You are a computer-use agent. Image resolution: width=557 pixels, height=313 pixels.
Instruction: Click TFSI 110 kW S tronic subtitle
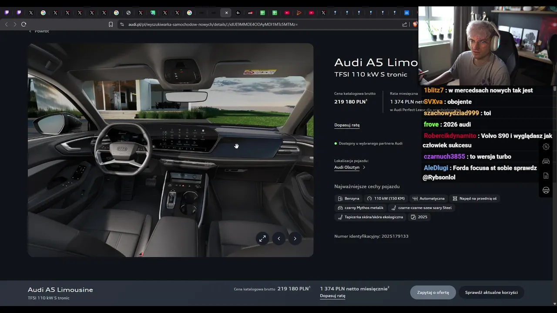pyautogui.click(x=371, y=74)
